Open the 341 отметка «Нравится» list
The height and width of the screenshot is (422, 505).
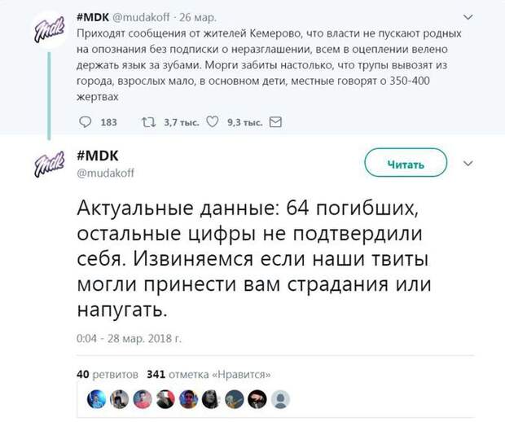coord(209,374)
